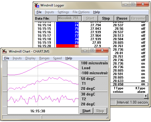Click the T1 trace chart area
This screenshot has width=151, height=122.
tap(43, 84)
